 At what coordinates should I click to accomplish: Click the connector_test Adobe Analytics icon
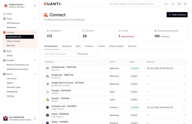(x=47, y=108)
